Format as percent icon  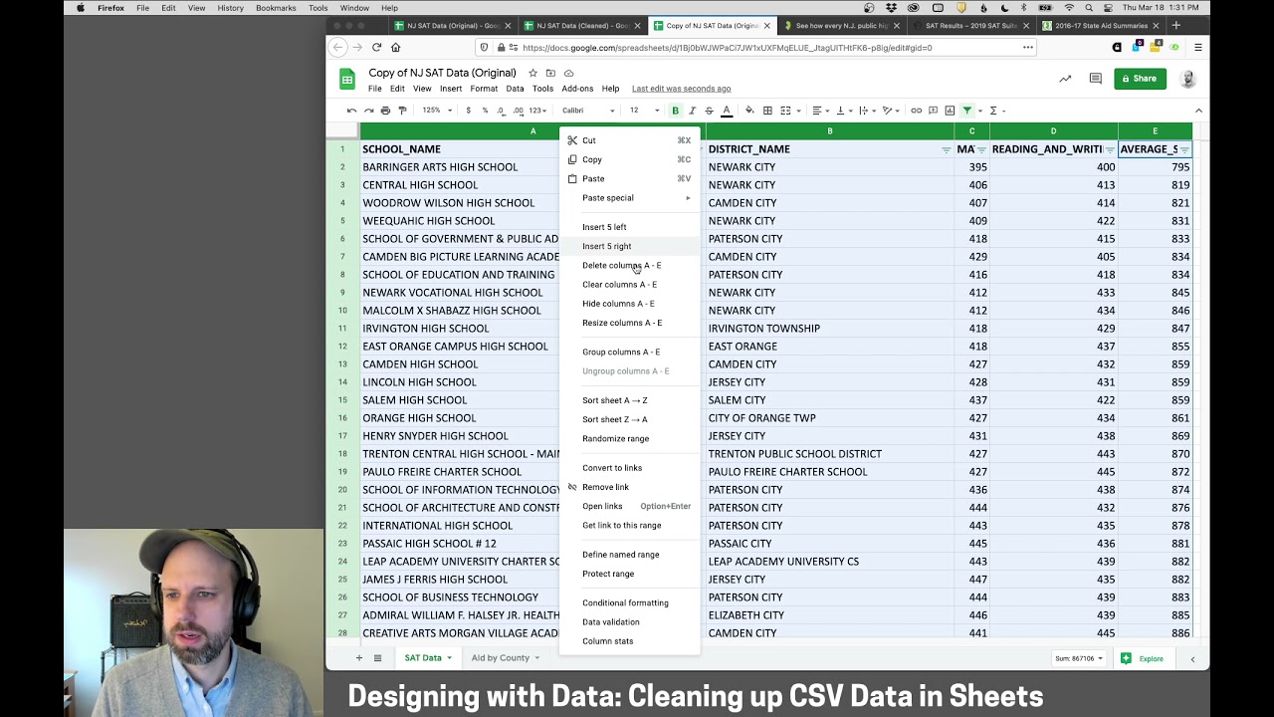(485, 111)
